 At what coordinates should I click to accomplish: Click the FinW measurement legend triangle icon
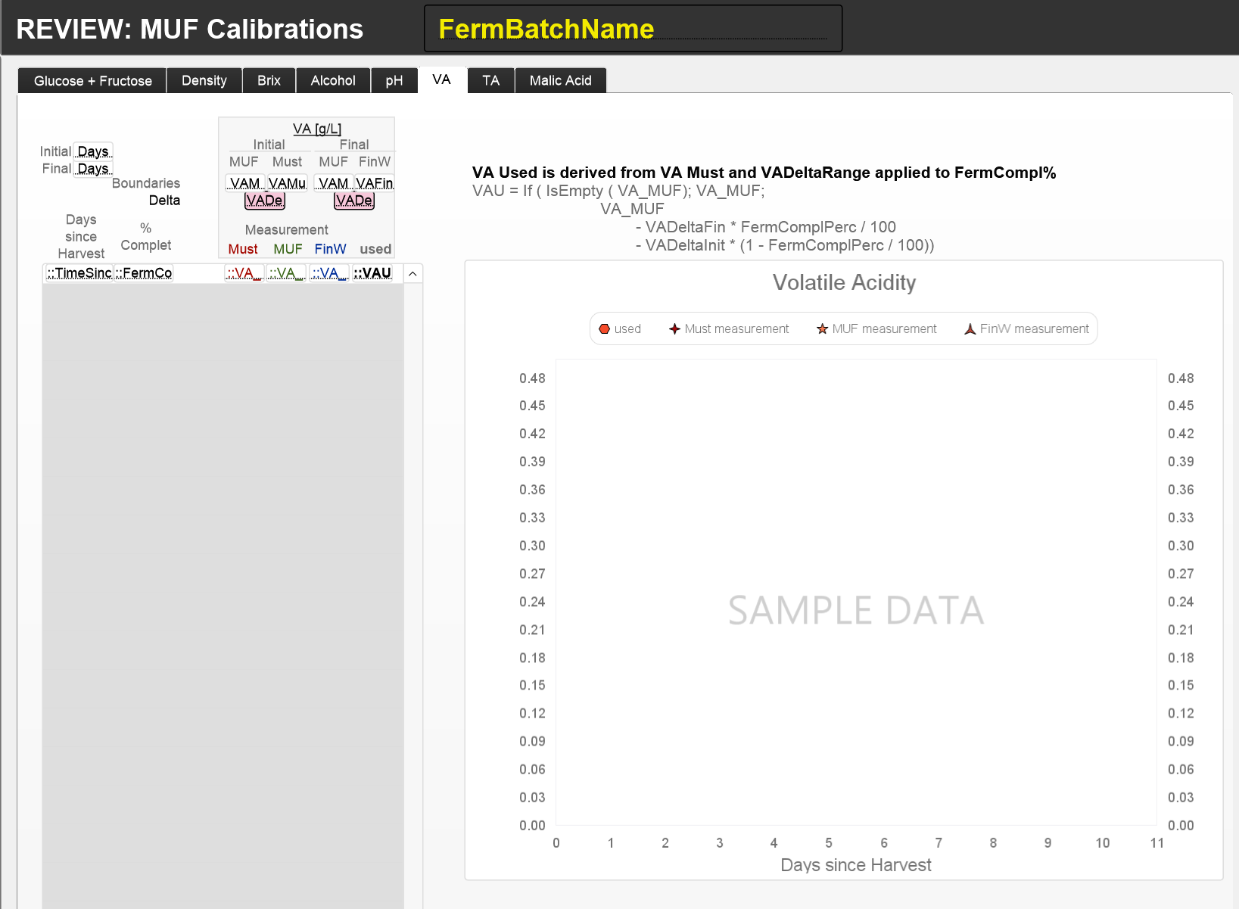[x=970, y=329]
